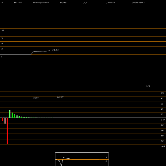Click the tallest green bar in MR histogram
Screen dimensions: 166x166
[x=10, y=114]
